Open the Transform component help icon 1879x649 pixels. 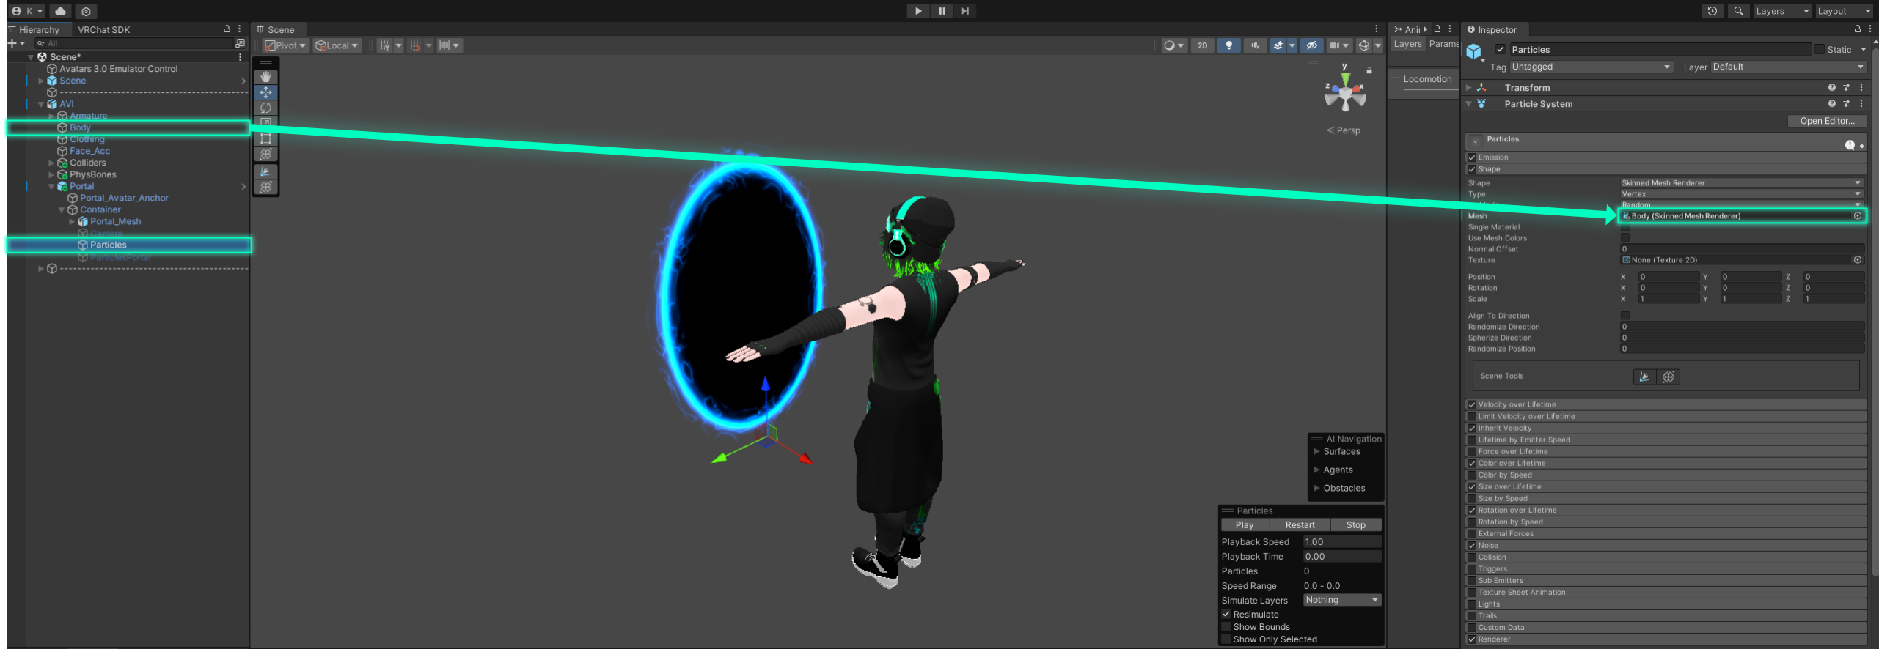point(1832,87)
